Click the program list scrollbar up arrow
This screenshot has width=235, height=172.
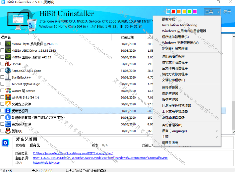(x=233, y=37)
